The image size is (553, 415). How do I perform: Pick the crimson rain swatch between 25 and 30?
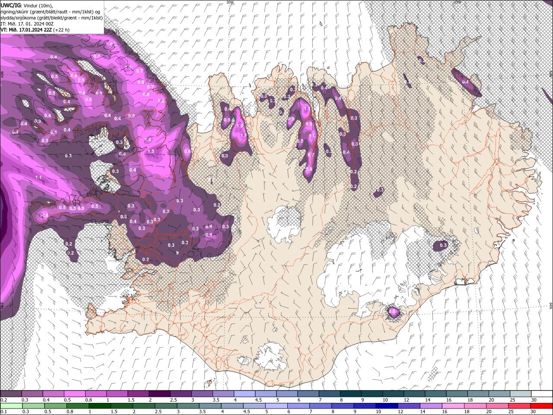click(520, 406)
